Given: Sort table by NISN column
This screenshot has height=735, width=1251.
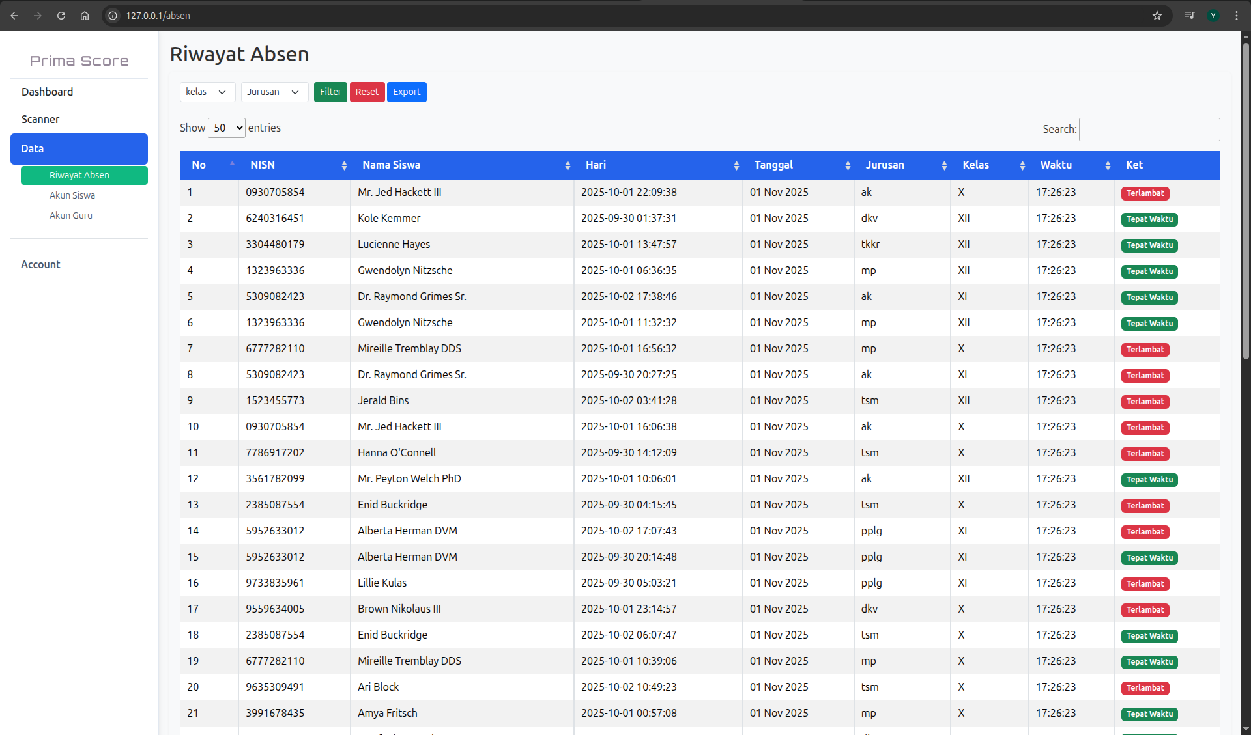Looking at the screenshot, I should [295, 165].
